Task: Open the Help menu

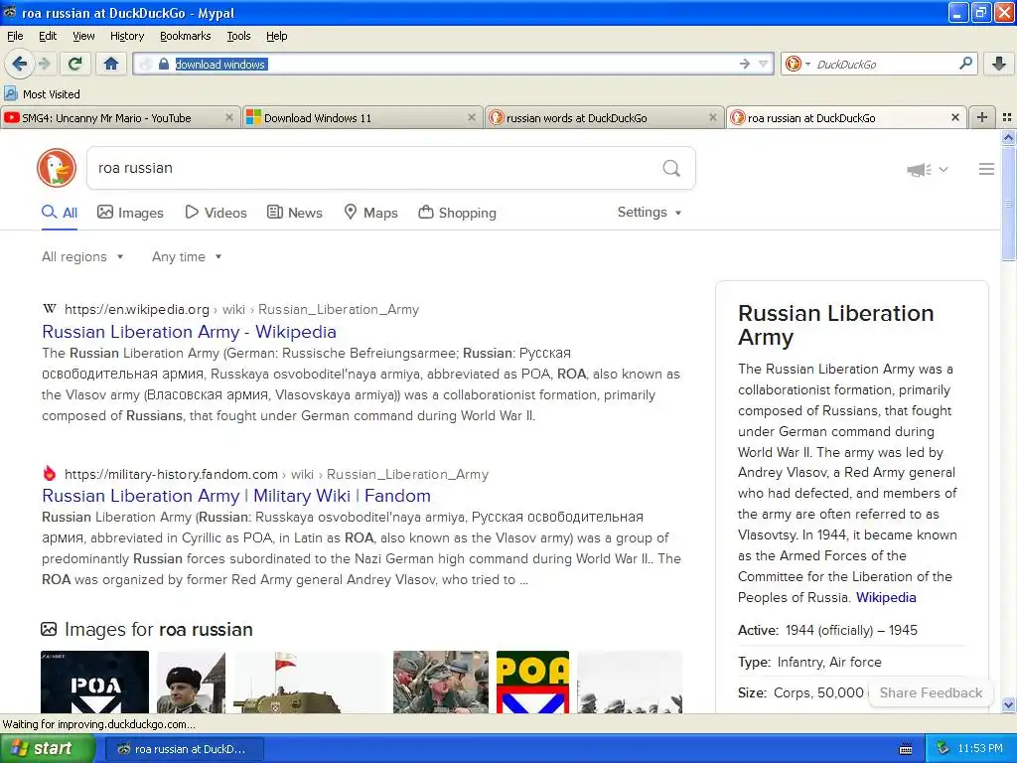Action: coord(276,36)
